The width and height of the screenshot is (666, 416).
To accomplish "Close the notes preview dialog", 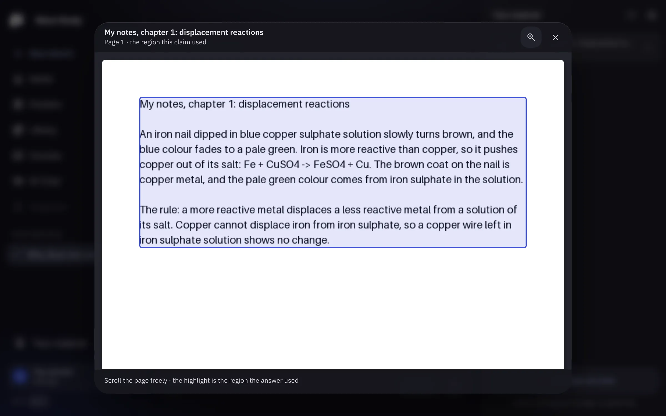I will tap(555, 37).
